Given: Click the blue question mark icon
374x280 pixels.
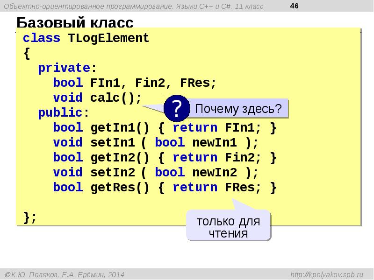Looking at the screenshot, I should pyautogui.click(x=176, y=109).
